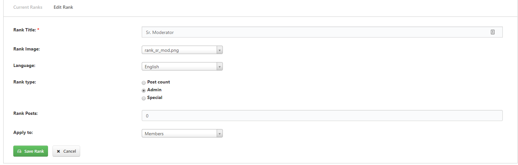Focus the Rank Posts number field

[322, 115]
